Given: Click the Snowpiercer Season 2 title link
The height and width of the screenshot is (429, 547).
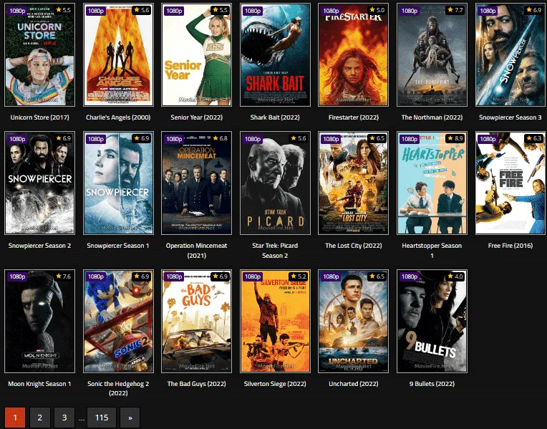Looking at the screenshot, I should click(x=40, y=246).
